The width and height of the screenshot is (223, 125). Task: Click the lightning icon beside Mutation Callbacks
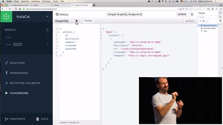(x=7, y=83)
